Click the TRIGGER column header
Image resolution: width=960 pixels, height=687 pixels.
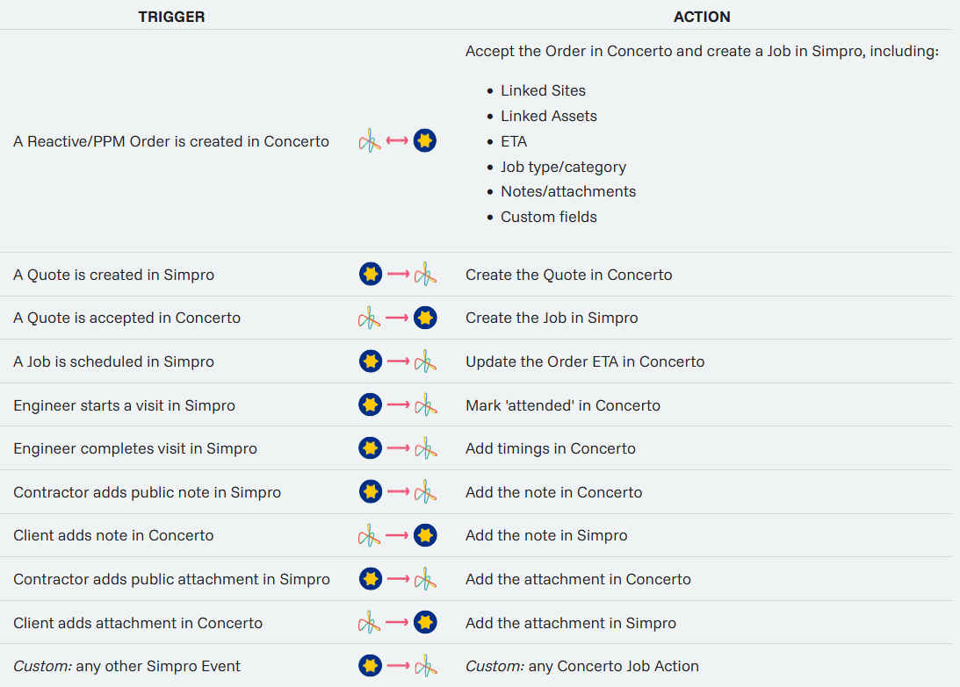[171, 17]
